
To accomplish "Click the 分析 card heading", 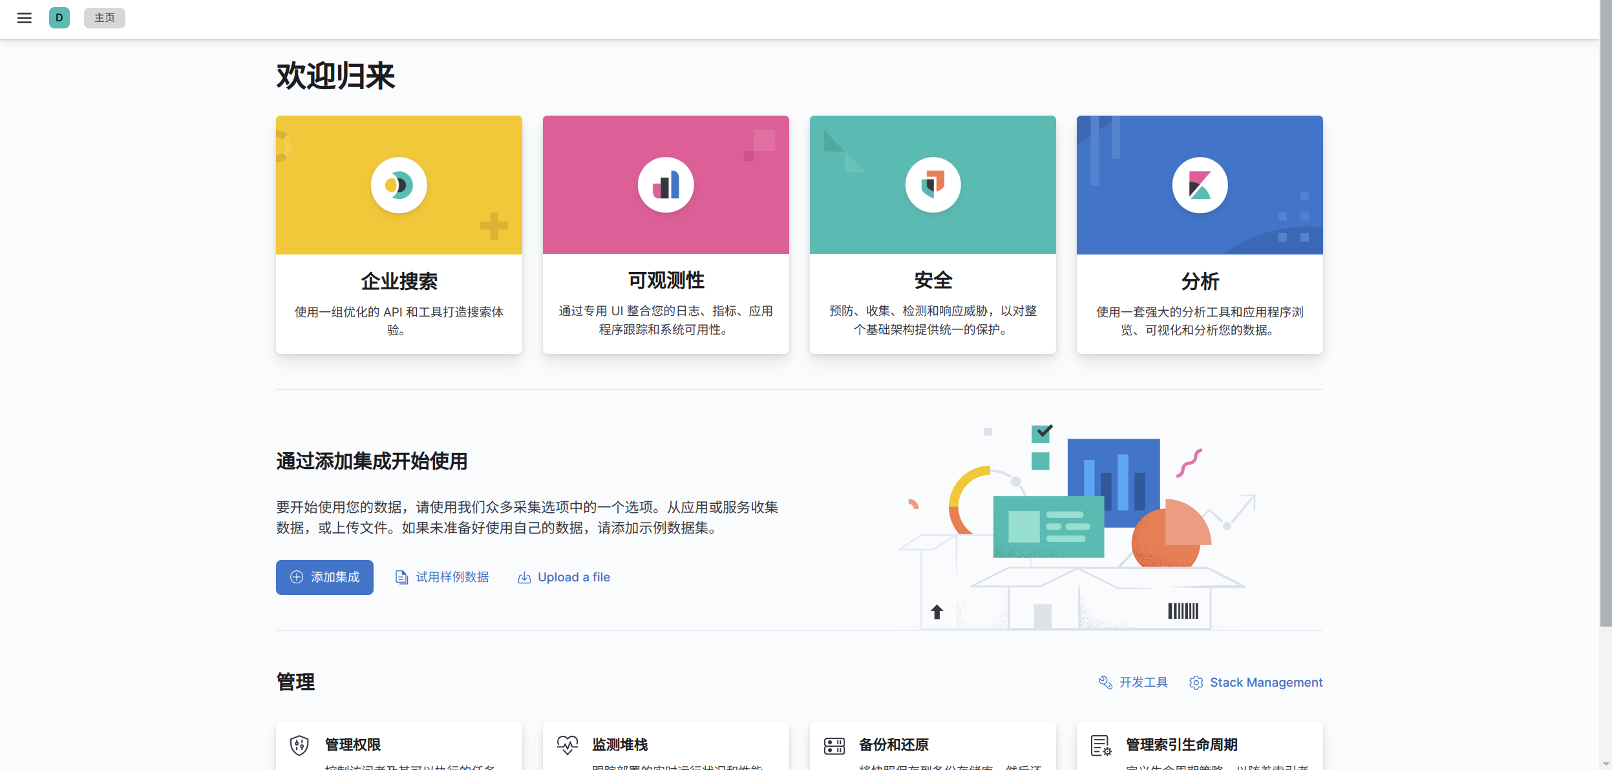I will click(x=1200, y=282).
